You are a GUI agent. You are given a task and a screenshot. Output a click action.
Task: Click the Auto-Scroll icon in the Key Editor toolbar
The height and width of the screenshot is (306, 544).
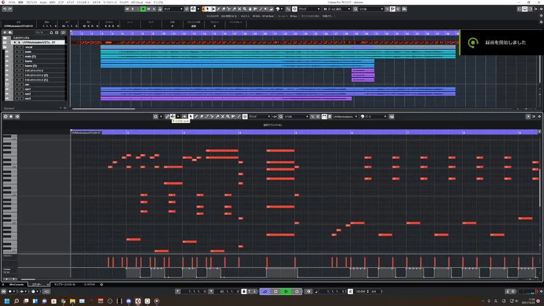pos(173,117)
